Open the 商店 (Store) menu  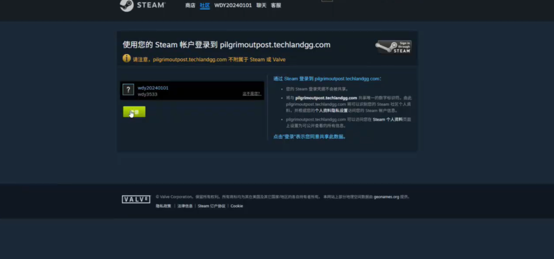[x=190, y=5]
